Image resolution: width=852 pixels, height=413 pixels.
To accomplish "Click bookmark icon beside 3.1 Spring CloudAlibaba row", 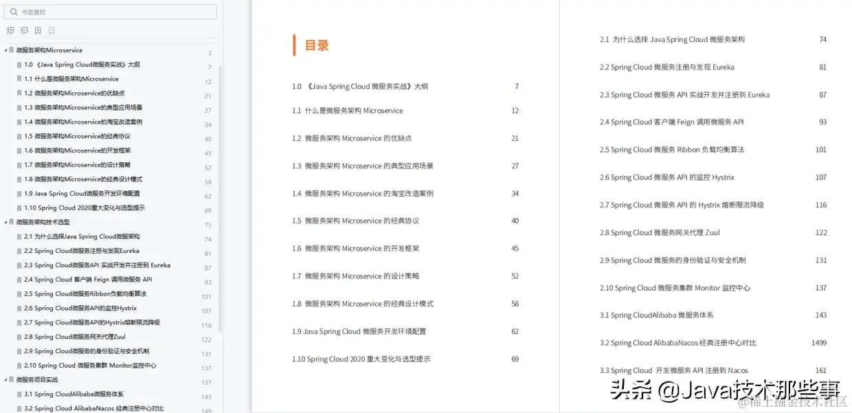I will pos(19,394).
